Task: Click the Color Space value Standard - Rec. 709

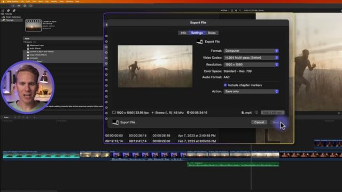Action: tap(237, 71)
